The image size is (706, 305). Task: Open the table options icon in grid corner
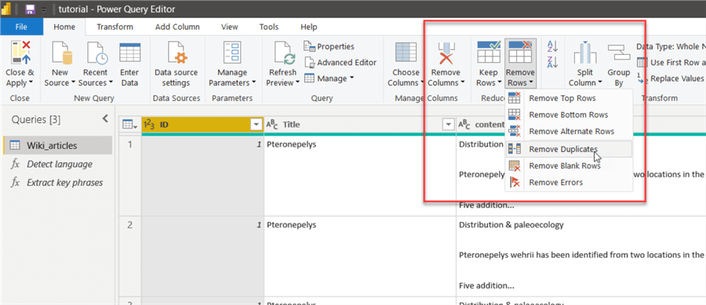click(x=129, y=125)
